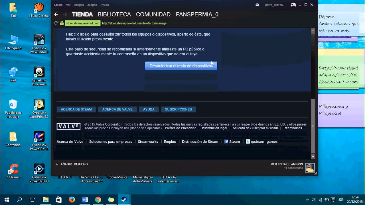The image size is (365, 205).
Task: Select the Red network desktop icon
Action: point(13,74)
